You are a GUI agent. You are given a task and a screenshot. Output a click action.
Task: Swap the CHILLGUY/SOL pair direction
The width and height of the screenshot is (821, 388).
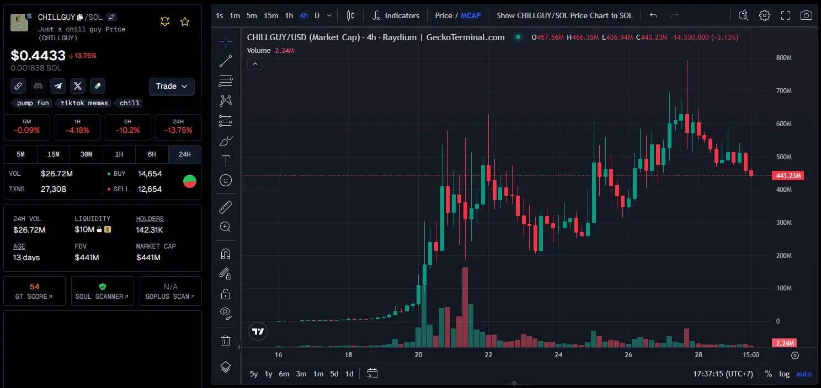point(111,17)
